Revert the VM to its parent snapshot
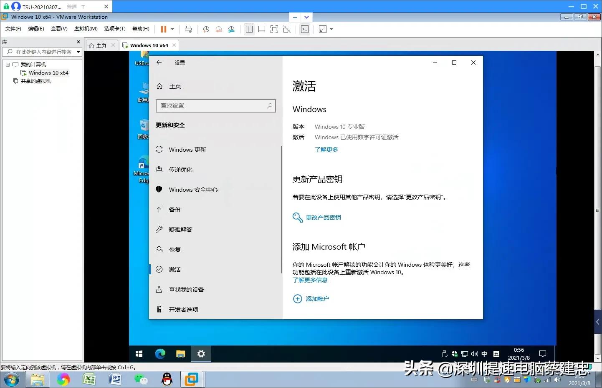The height and width of the screenshot is (388, 602). (218, 29)
